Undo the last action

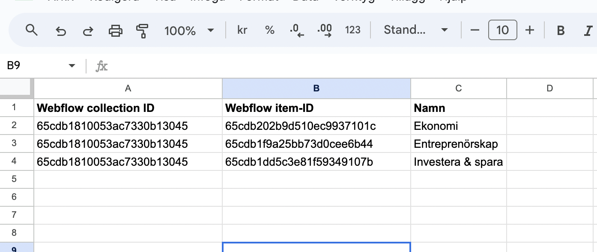pos(61,30)
